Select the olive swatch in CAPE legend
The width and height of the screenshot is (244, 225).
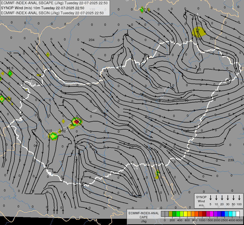[170, 214]
